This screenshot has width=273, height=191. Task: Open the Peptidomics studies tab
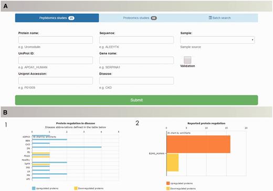coord(57,18)
